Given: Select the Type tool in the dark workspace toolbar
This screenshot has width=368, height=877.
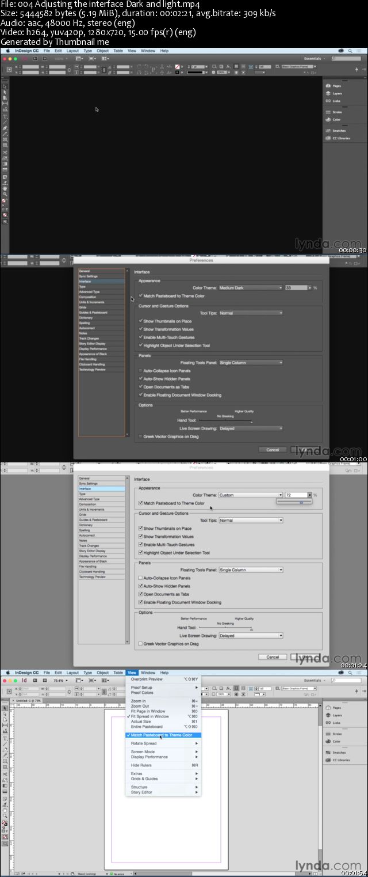Looking at the screenshot, I should [x=5, y=117].
